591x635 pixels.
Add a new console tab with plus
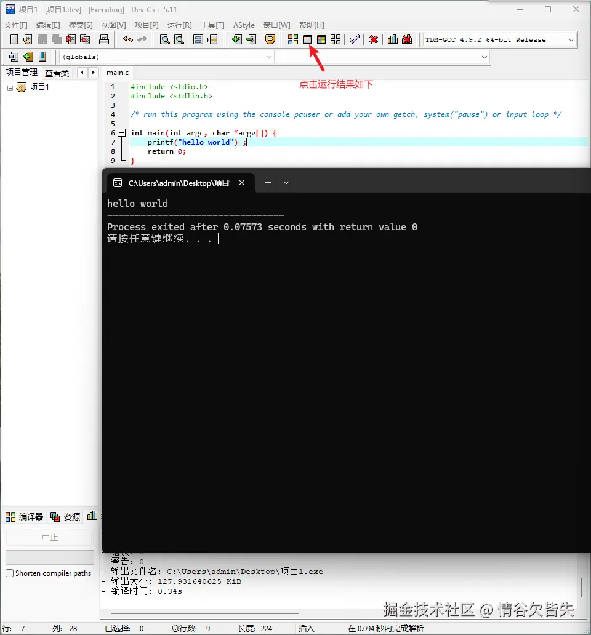[268, 183]
